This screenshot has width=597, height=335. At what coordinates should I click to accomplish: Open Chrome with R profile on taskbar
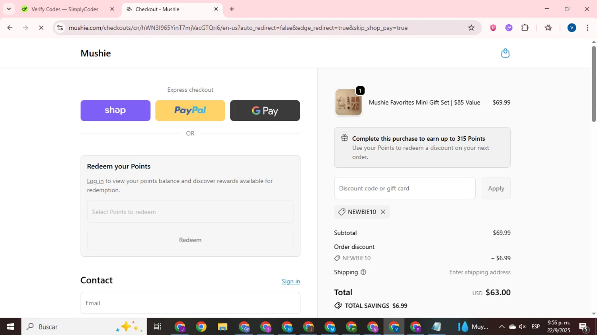pos(287,327)
